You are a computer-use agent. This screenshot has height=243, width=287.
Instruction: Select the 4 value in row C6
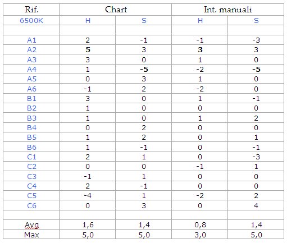pos(256,206)
